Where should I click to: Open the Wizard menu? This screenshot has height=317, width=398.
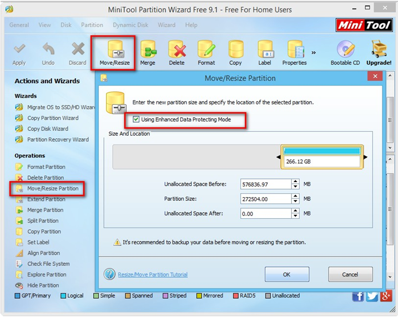[167, 25]
